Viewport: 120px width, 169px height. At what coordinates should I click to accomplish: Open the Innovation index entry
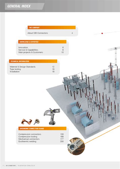click(23, 47)
